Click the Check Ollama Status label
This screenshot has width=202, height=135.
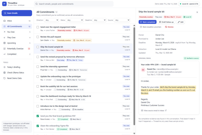point(16,73)
